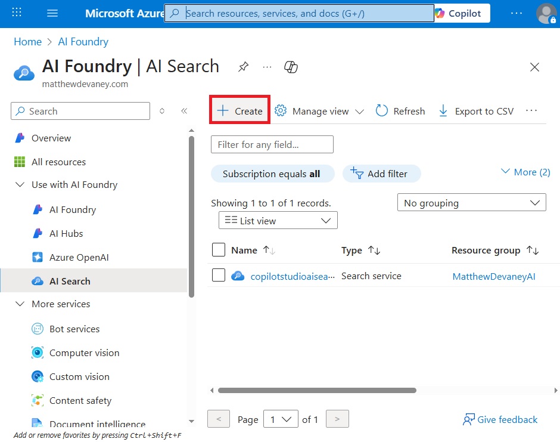
Task: Expand More (2) filters
Action: pyautogui.click(x=525, y=172)
